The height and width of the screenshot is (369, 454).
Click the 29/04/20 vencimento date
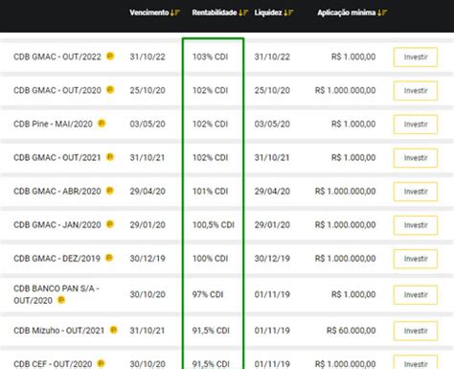(148, 192)
